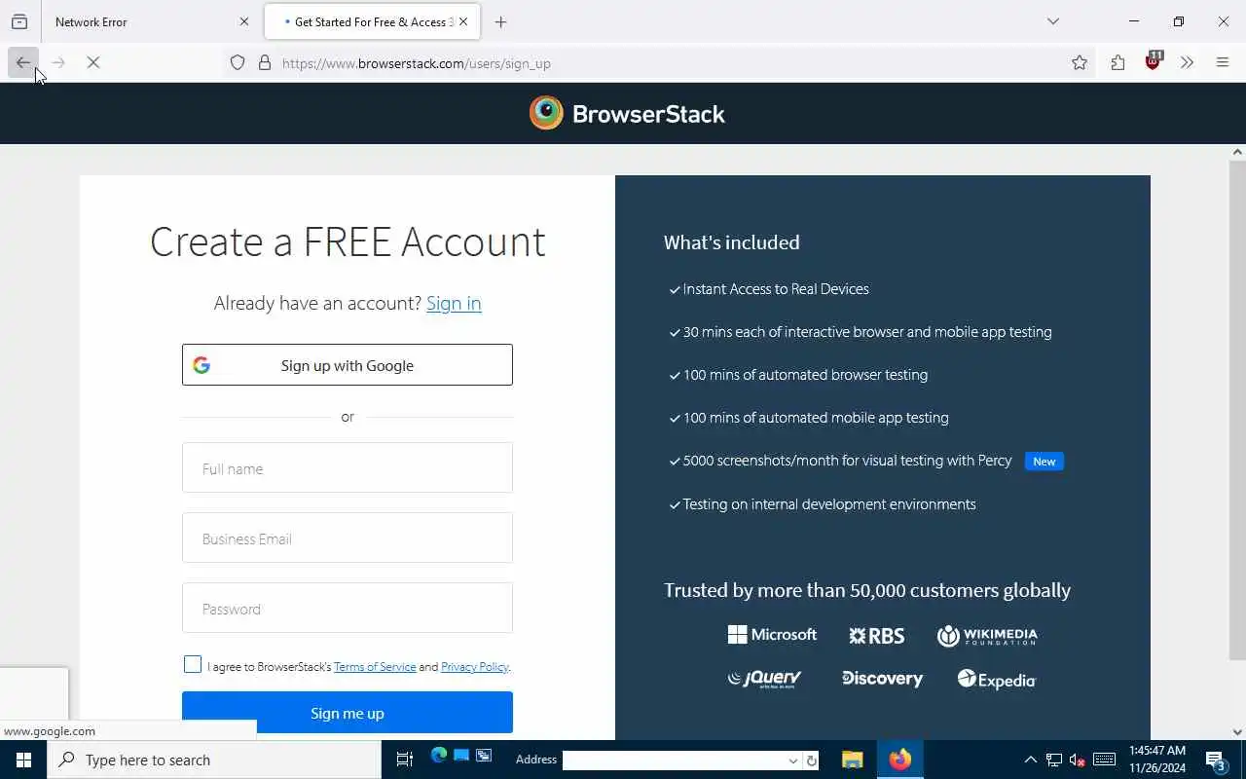View site security padlock info
Image resolution: width=1246 pixels, height=779 pixels.
tap(265, 63)
